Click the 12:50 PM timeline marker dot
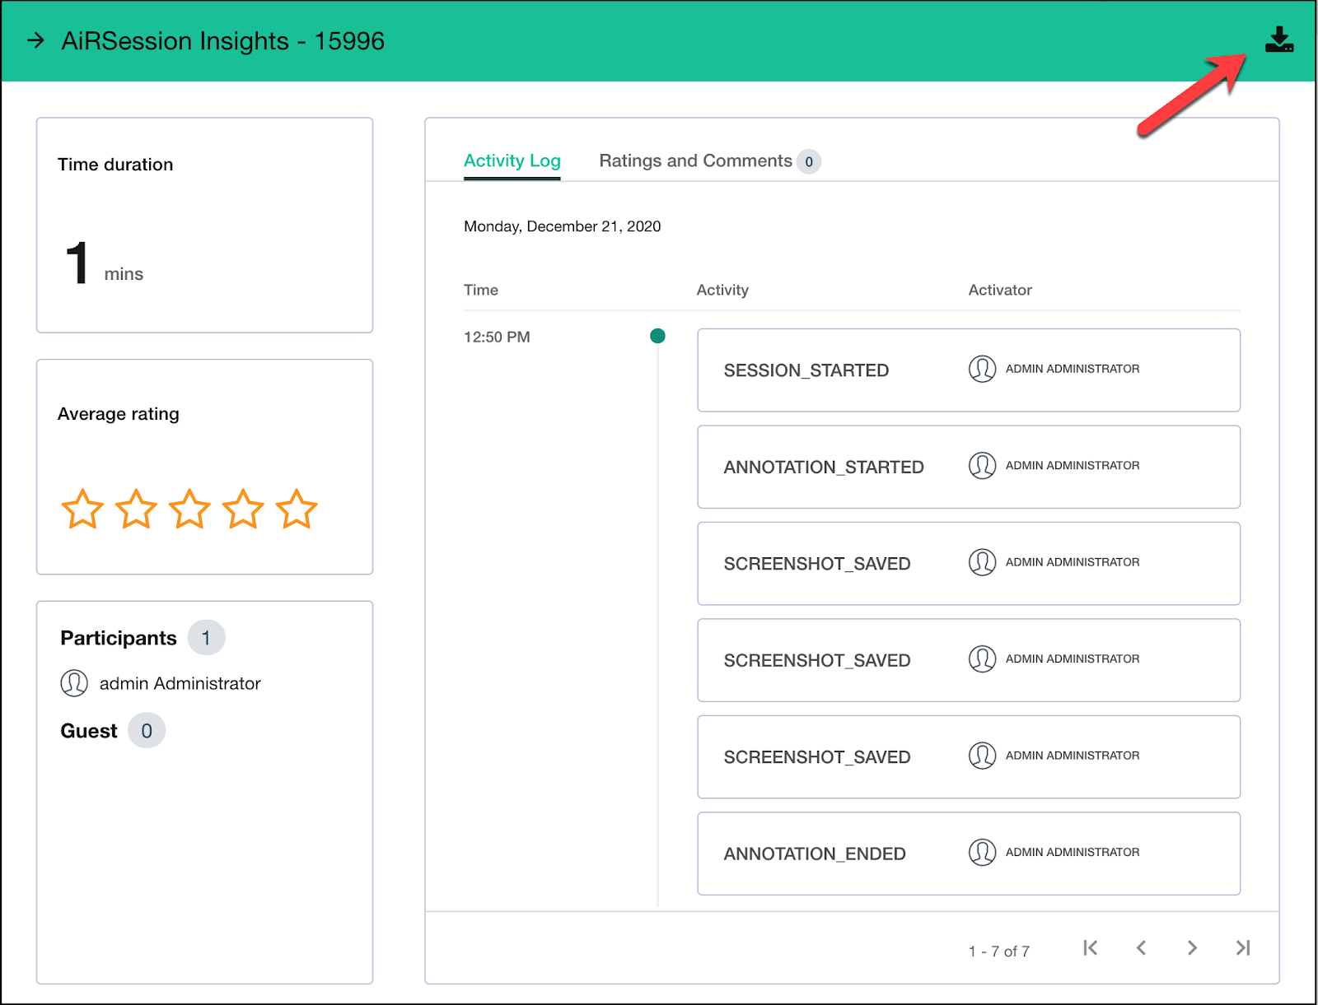1318x1005 pixels. (657, 336)
